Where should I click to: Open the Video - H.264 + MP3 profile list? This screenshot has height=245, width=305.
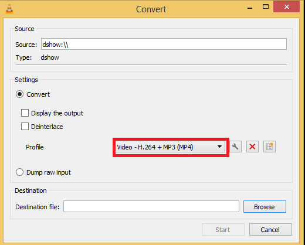[x=170, y=147]
